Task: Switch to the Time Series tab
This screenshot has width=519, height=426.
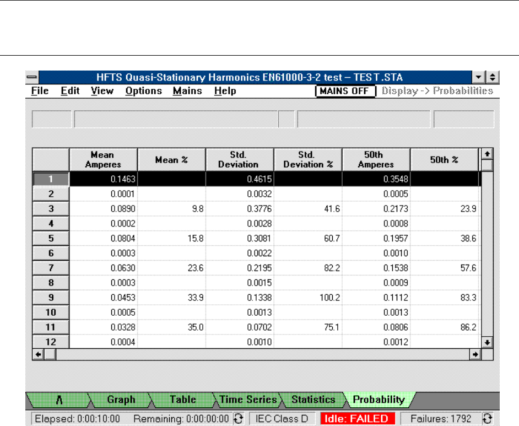Action: tap(248, 400)
